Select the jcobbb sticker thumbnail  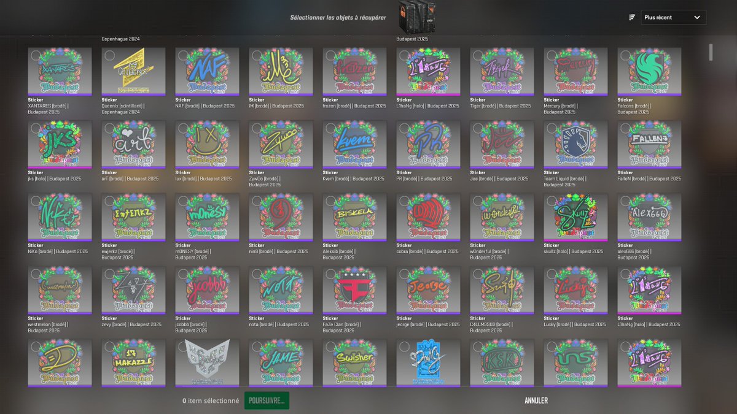pyautogui.click(x=207, y=290)
